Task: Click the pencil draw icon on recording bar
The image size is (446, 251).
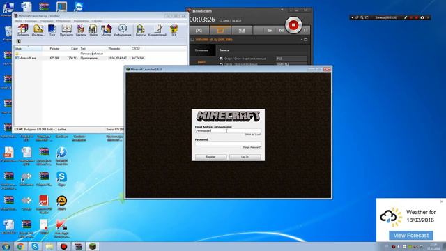Action: pos(406,17)
